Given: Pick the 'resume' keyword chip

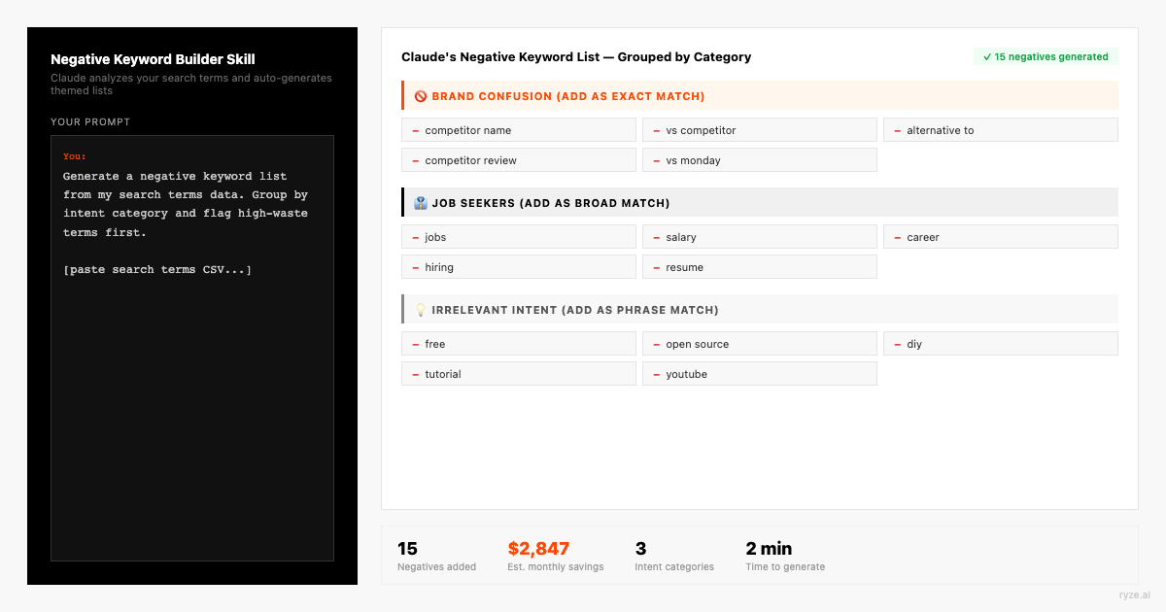Looking at the screenshot, I should [x=759, y=267].
